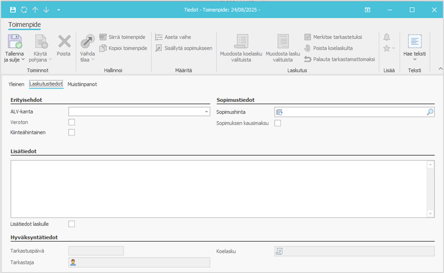444x273 pixels.
Task: Click the save icon in title bar
Action: tap(13, 10)
